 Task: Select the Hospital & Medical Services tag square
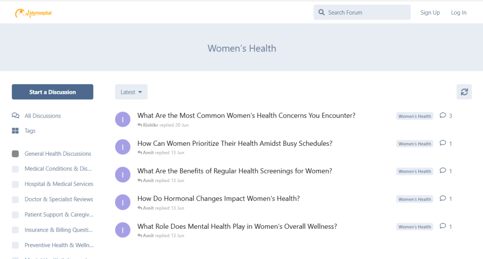pos(16,184)
